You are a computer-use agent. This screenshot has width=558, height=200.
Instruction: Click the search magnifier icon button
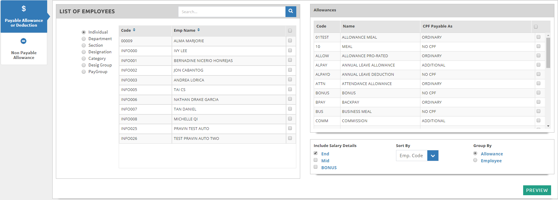pyautogui.click(x=291, y=11)
